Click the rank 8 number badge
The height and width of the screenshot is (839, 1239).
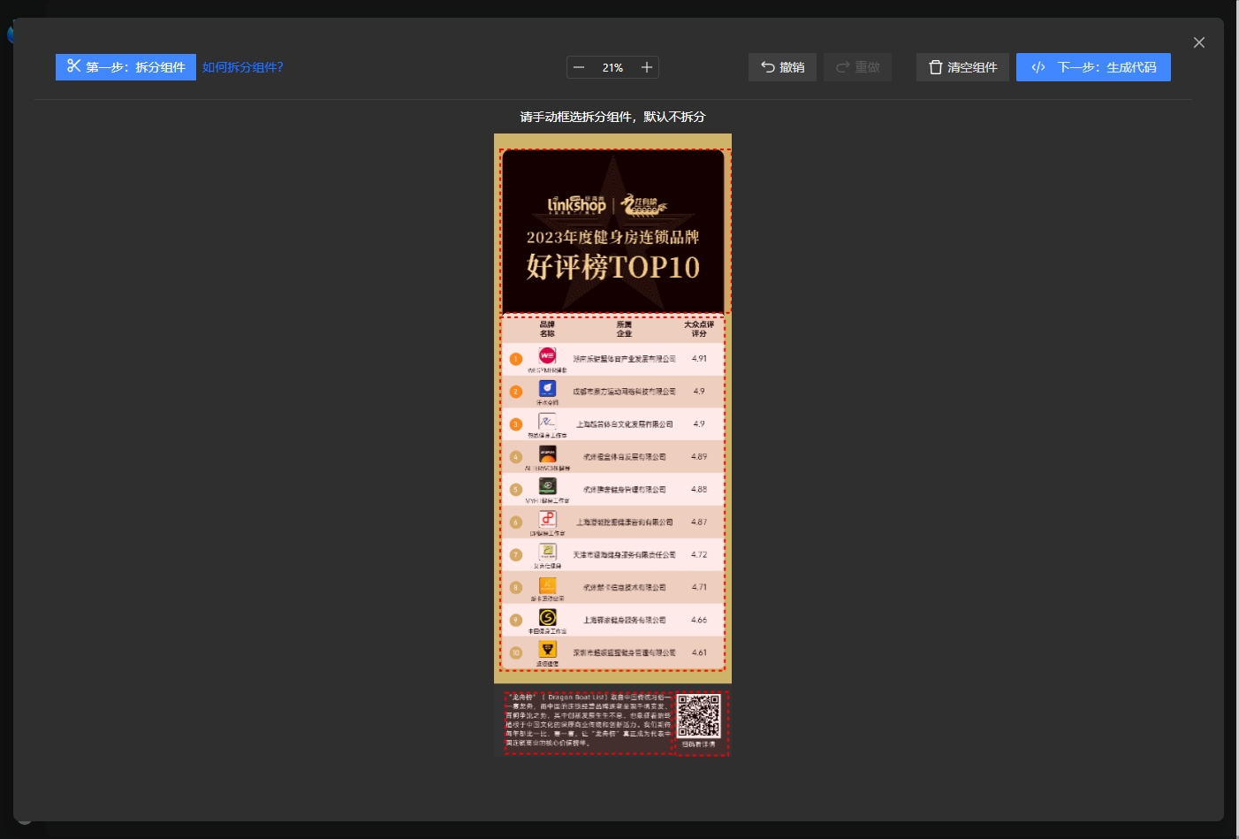coord(516,588)
